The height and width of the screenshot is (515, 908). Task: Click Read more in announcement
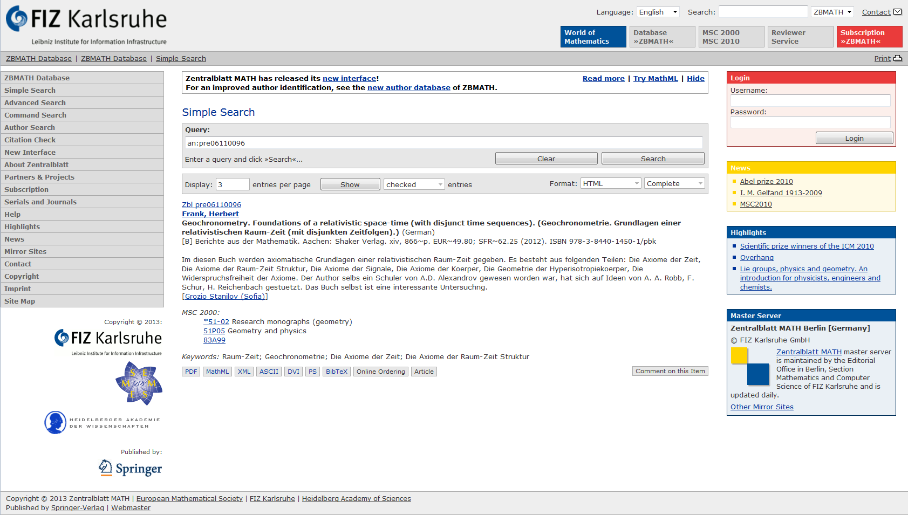click(604, 79)
